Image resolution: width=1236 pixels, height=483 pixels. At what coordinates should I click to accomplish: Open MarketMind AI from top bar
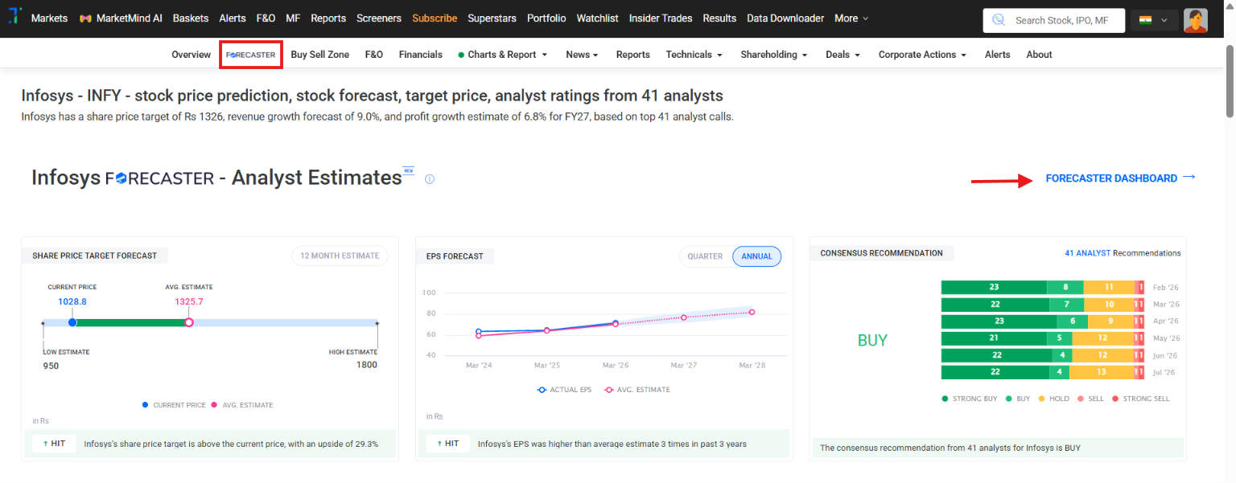[x=121, y=18]
